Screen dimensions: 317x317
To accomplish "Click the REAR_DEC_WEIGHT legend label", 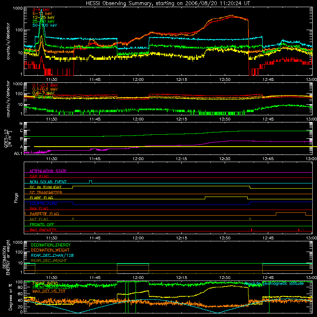I will pos(49,261).
